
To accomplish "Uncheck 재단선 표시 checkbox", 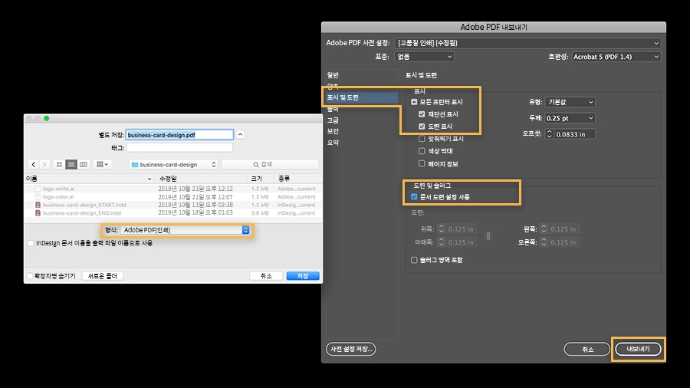I will [x=422, y=114].
